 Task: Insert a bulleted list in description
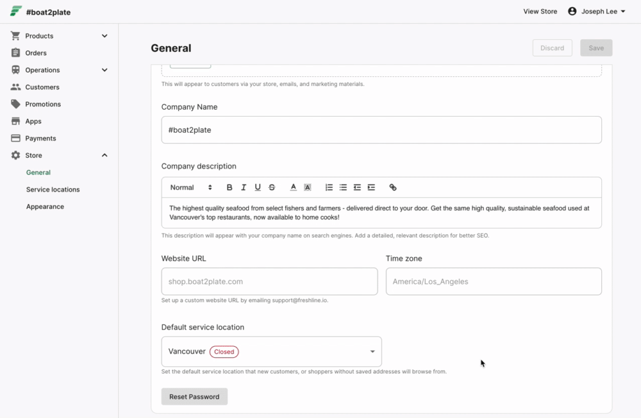tap(343, 187)
